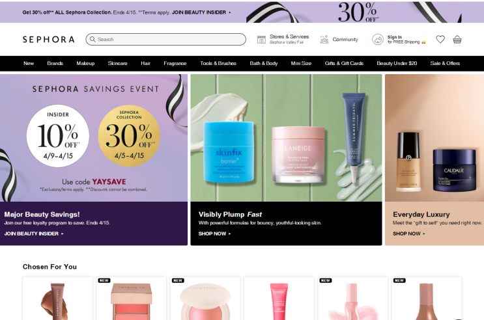Select Tools & Brushes in navigation

click(218, 63)
